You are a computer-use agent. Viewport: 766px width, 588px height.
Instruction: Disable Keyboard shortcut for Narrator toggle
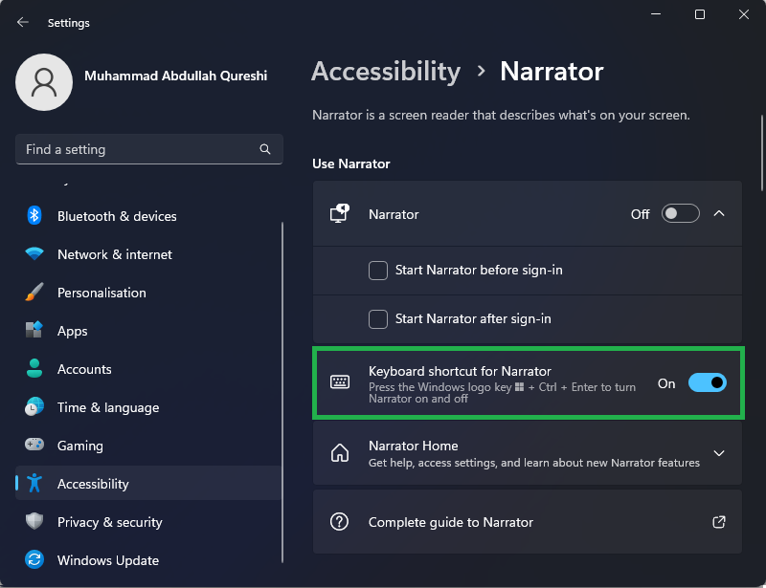708,383
